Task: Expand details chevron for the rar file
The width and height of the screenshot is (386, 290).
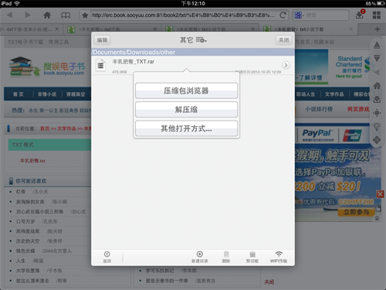Action: coord(286,65)
